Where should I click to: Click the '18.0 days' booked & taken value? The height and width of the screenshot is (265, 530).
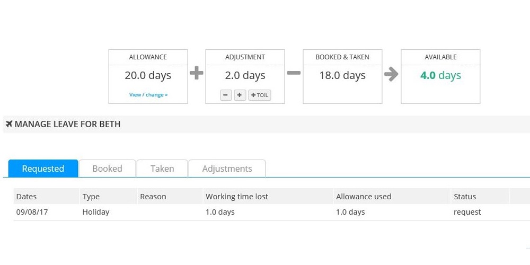coord(342,75)
